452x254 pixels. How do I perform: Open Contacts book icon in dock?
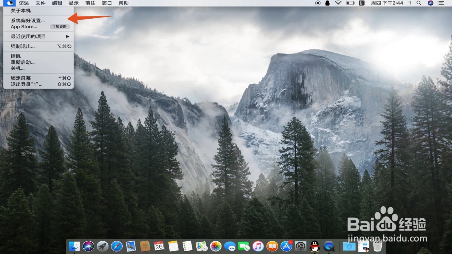point(145,246)
